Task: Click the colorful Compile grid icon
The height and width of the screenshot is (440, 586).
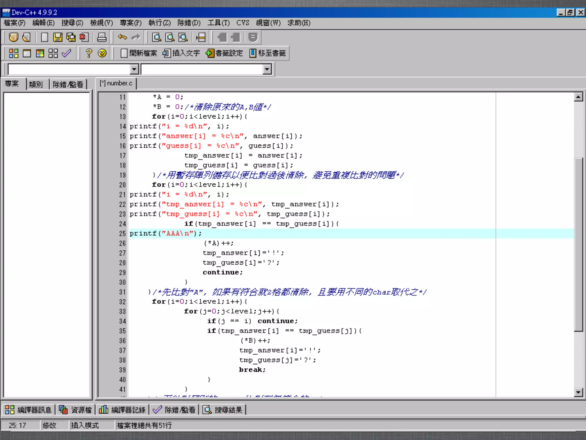Action: pos(13,53)
